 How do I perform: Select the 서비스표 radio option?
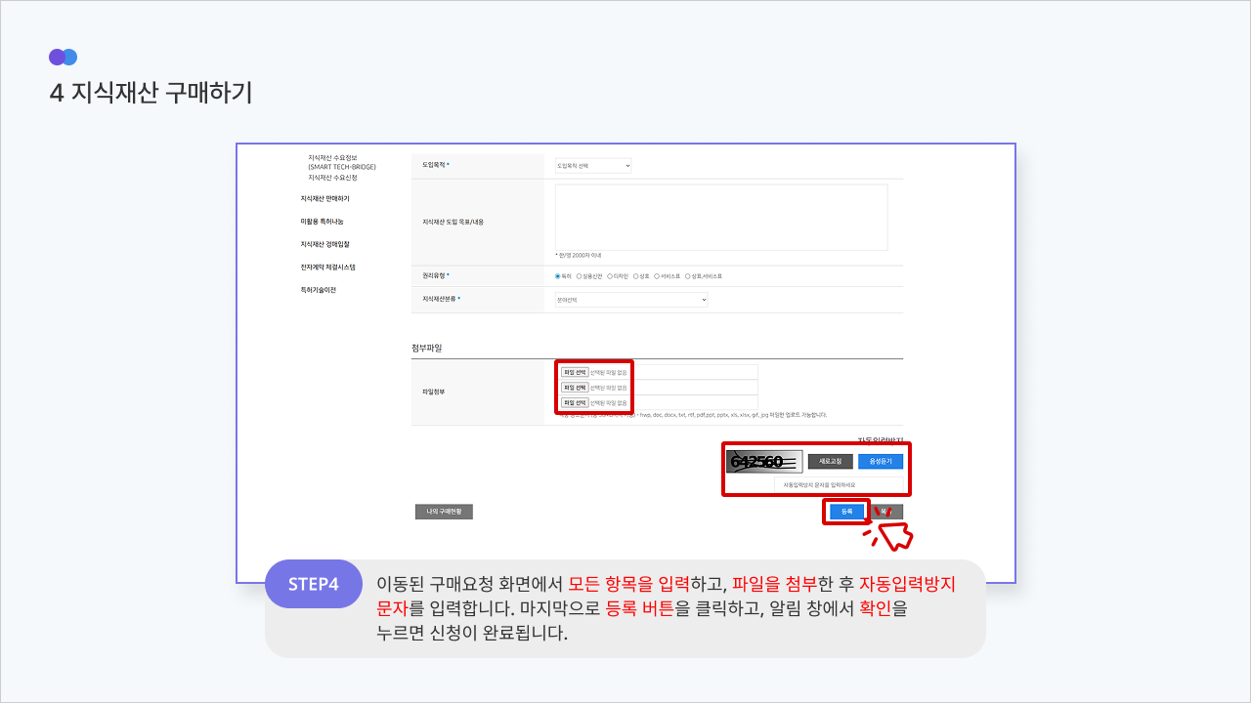pyautogui.click(x=657, y=276)
